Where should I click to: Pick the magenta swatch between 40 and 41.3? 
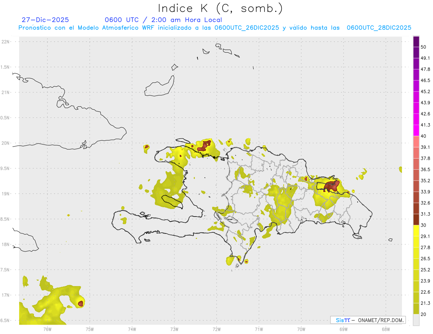click(416, 130)
